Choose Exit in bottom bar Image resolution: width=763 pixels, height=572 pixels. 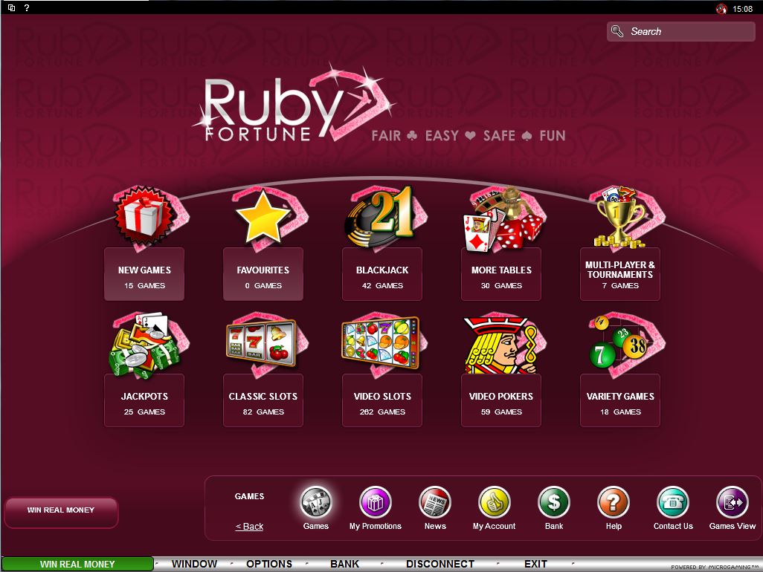[x=535, y=564]
